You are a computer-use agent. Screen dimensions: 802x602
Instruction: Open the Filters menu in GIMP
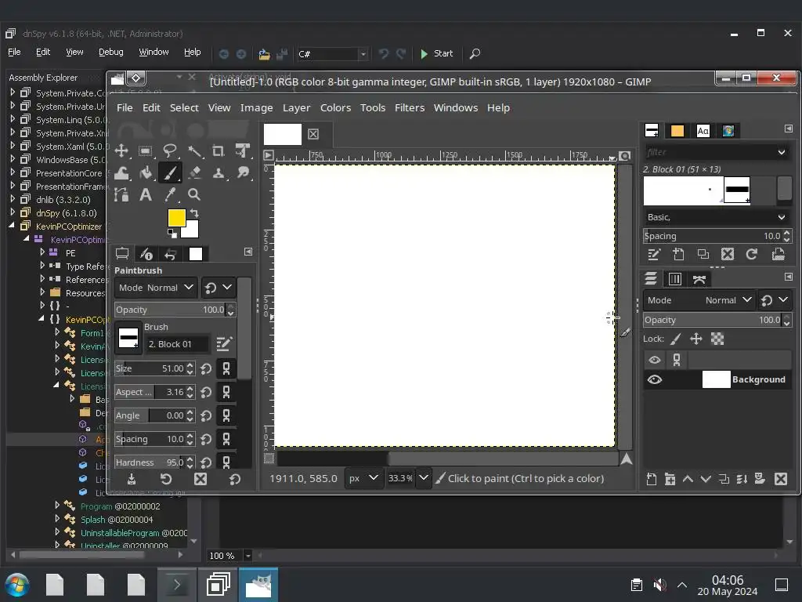tap(409, 108)
